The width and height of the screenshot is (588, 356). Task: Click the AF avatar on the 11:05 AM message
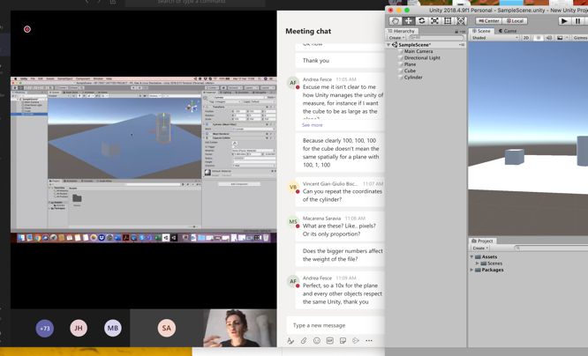coord(293,83)
